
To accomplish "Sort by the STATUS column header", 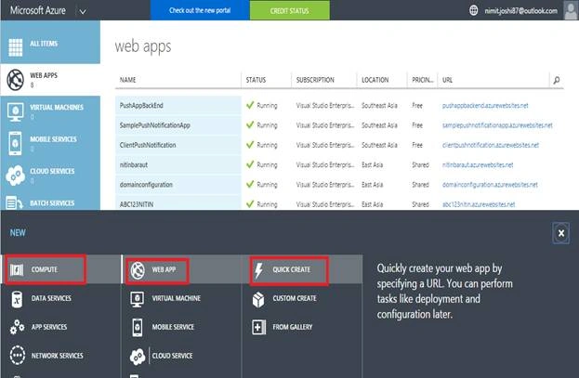I will (256, 80).
